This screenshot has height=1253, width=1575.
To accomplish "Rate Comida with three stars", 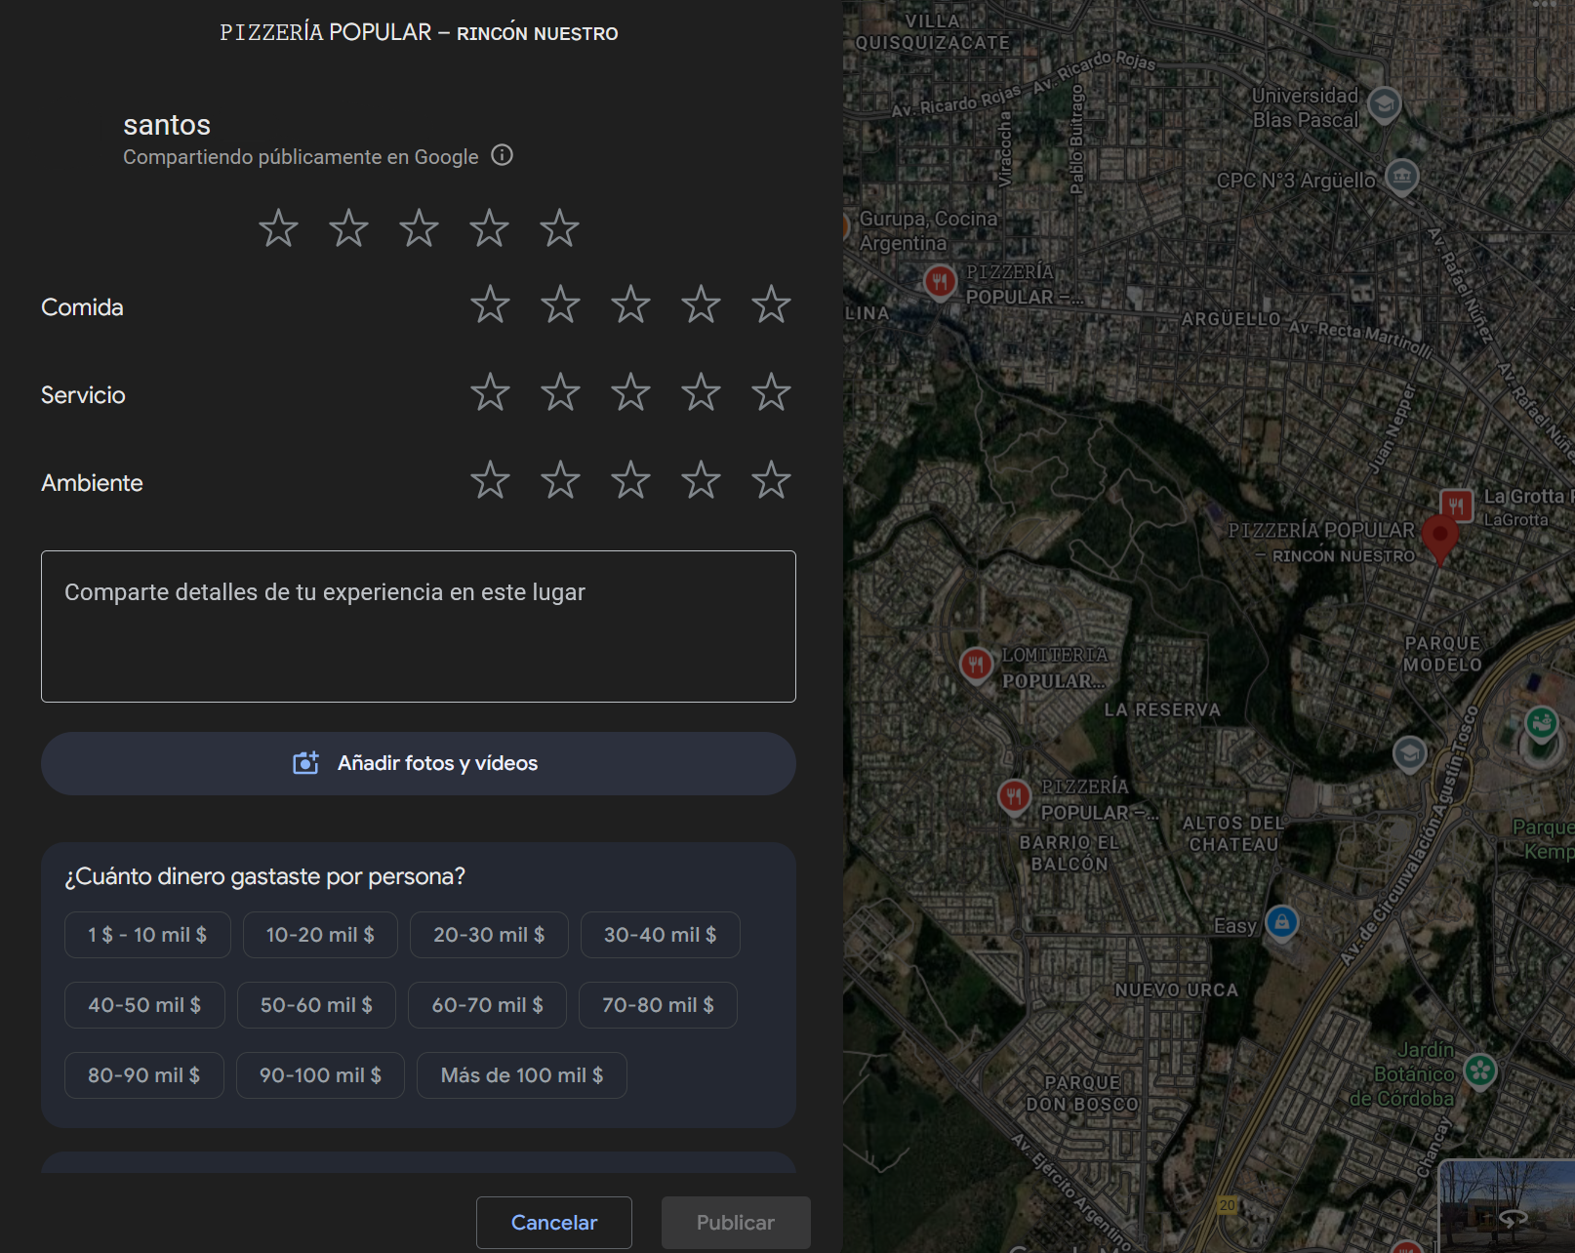I will point(630,305).
